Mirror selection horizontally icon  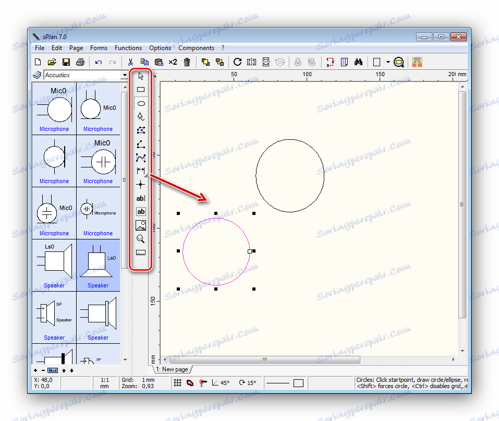click(251, 62)
